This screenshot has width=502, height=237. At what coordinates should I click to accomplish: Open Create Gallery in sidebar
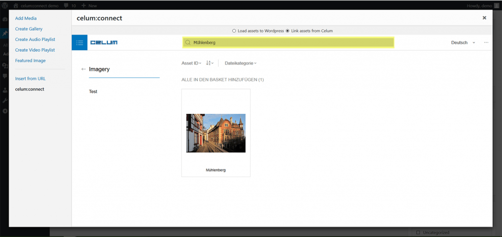[x=28, y=29]
